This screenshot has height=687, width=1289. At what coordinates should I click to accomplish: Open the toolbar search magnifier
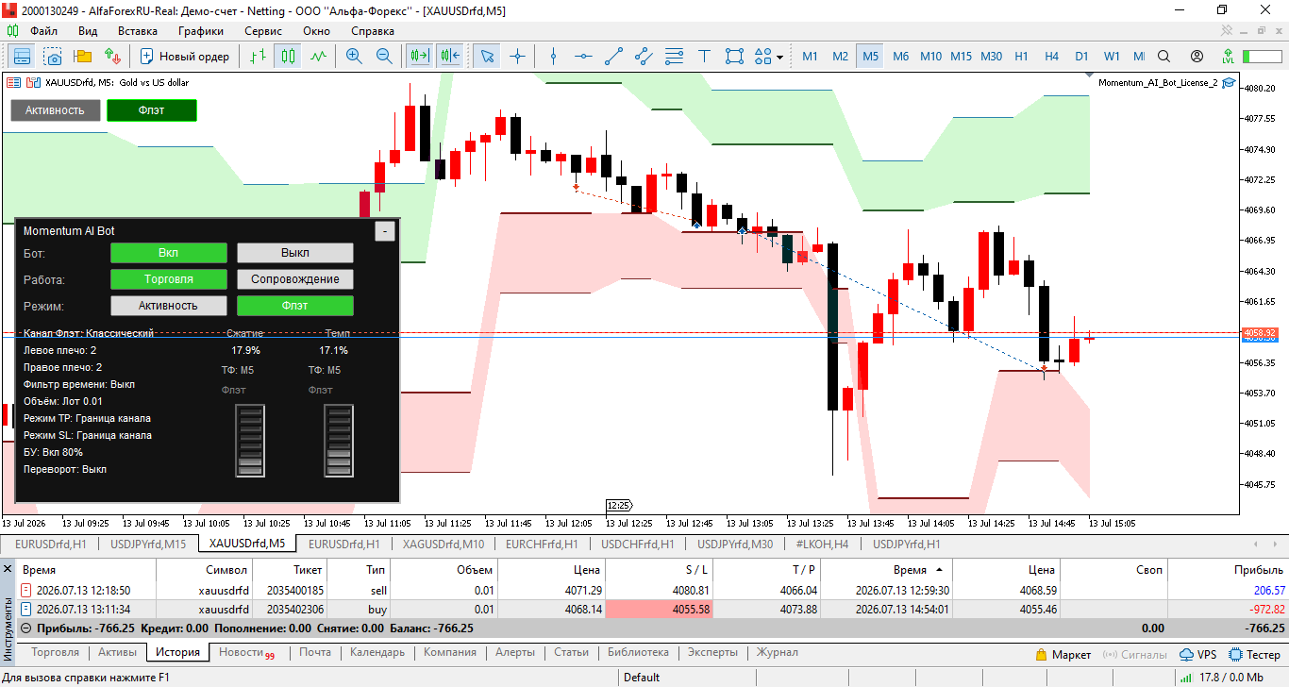pos(1163,57)
